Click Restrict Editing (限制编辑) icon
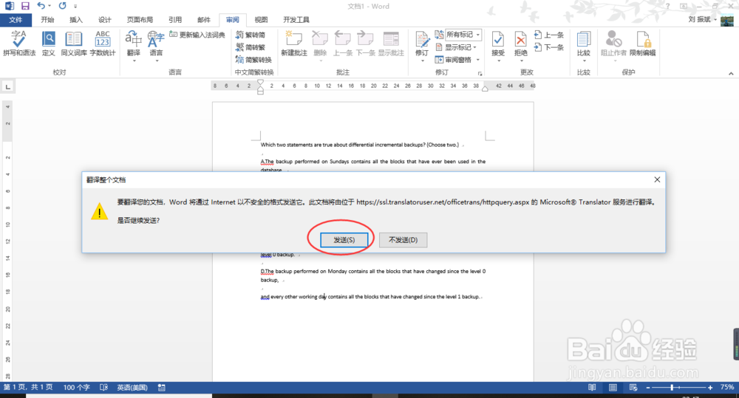The width and height of the screenshot is (739, 398). (x=642, y=44)
